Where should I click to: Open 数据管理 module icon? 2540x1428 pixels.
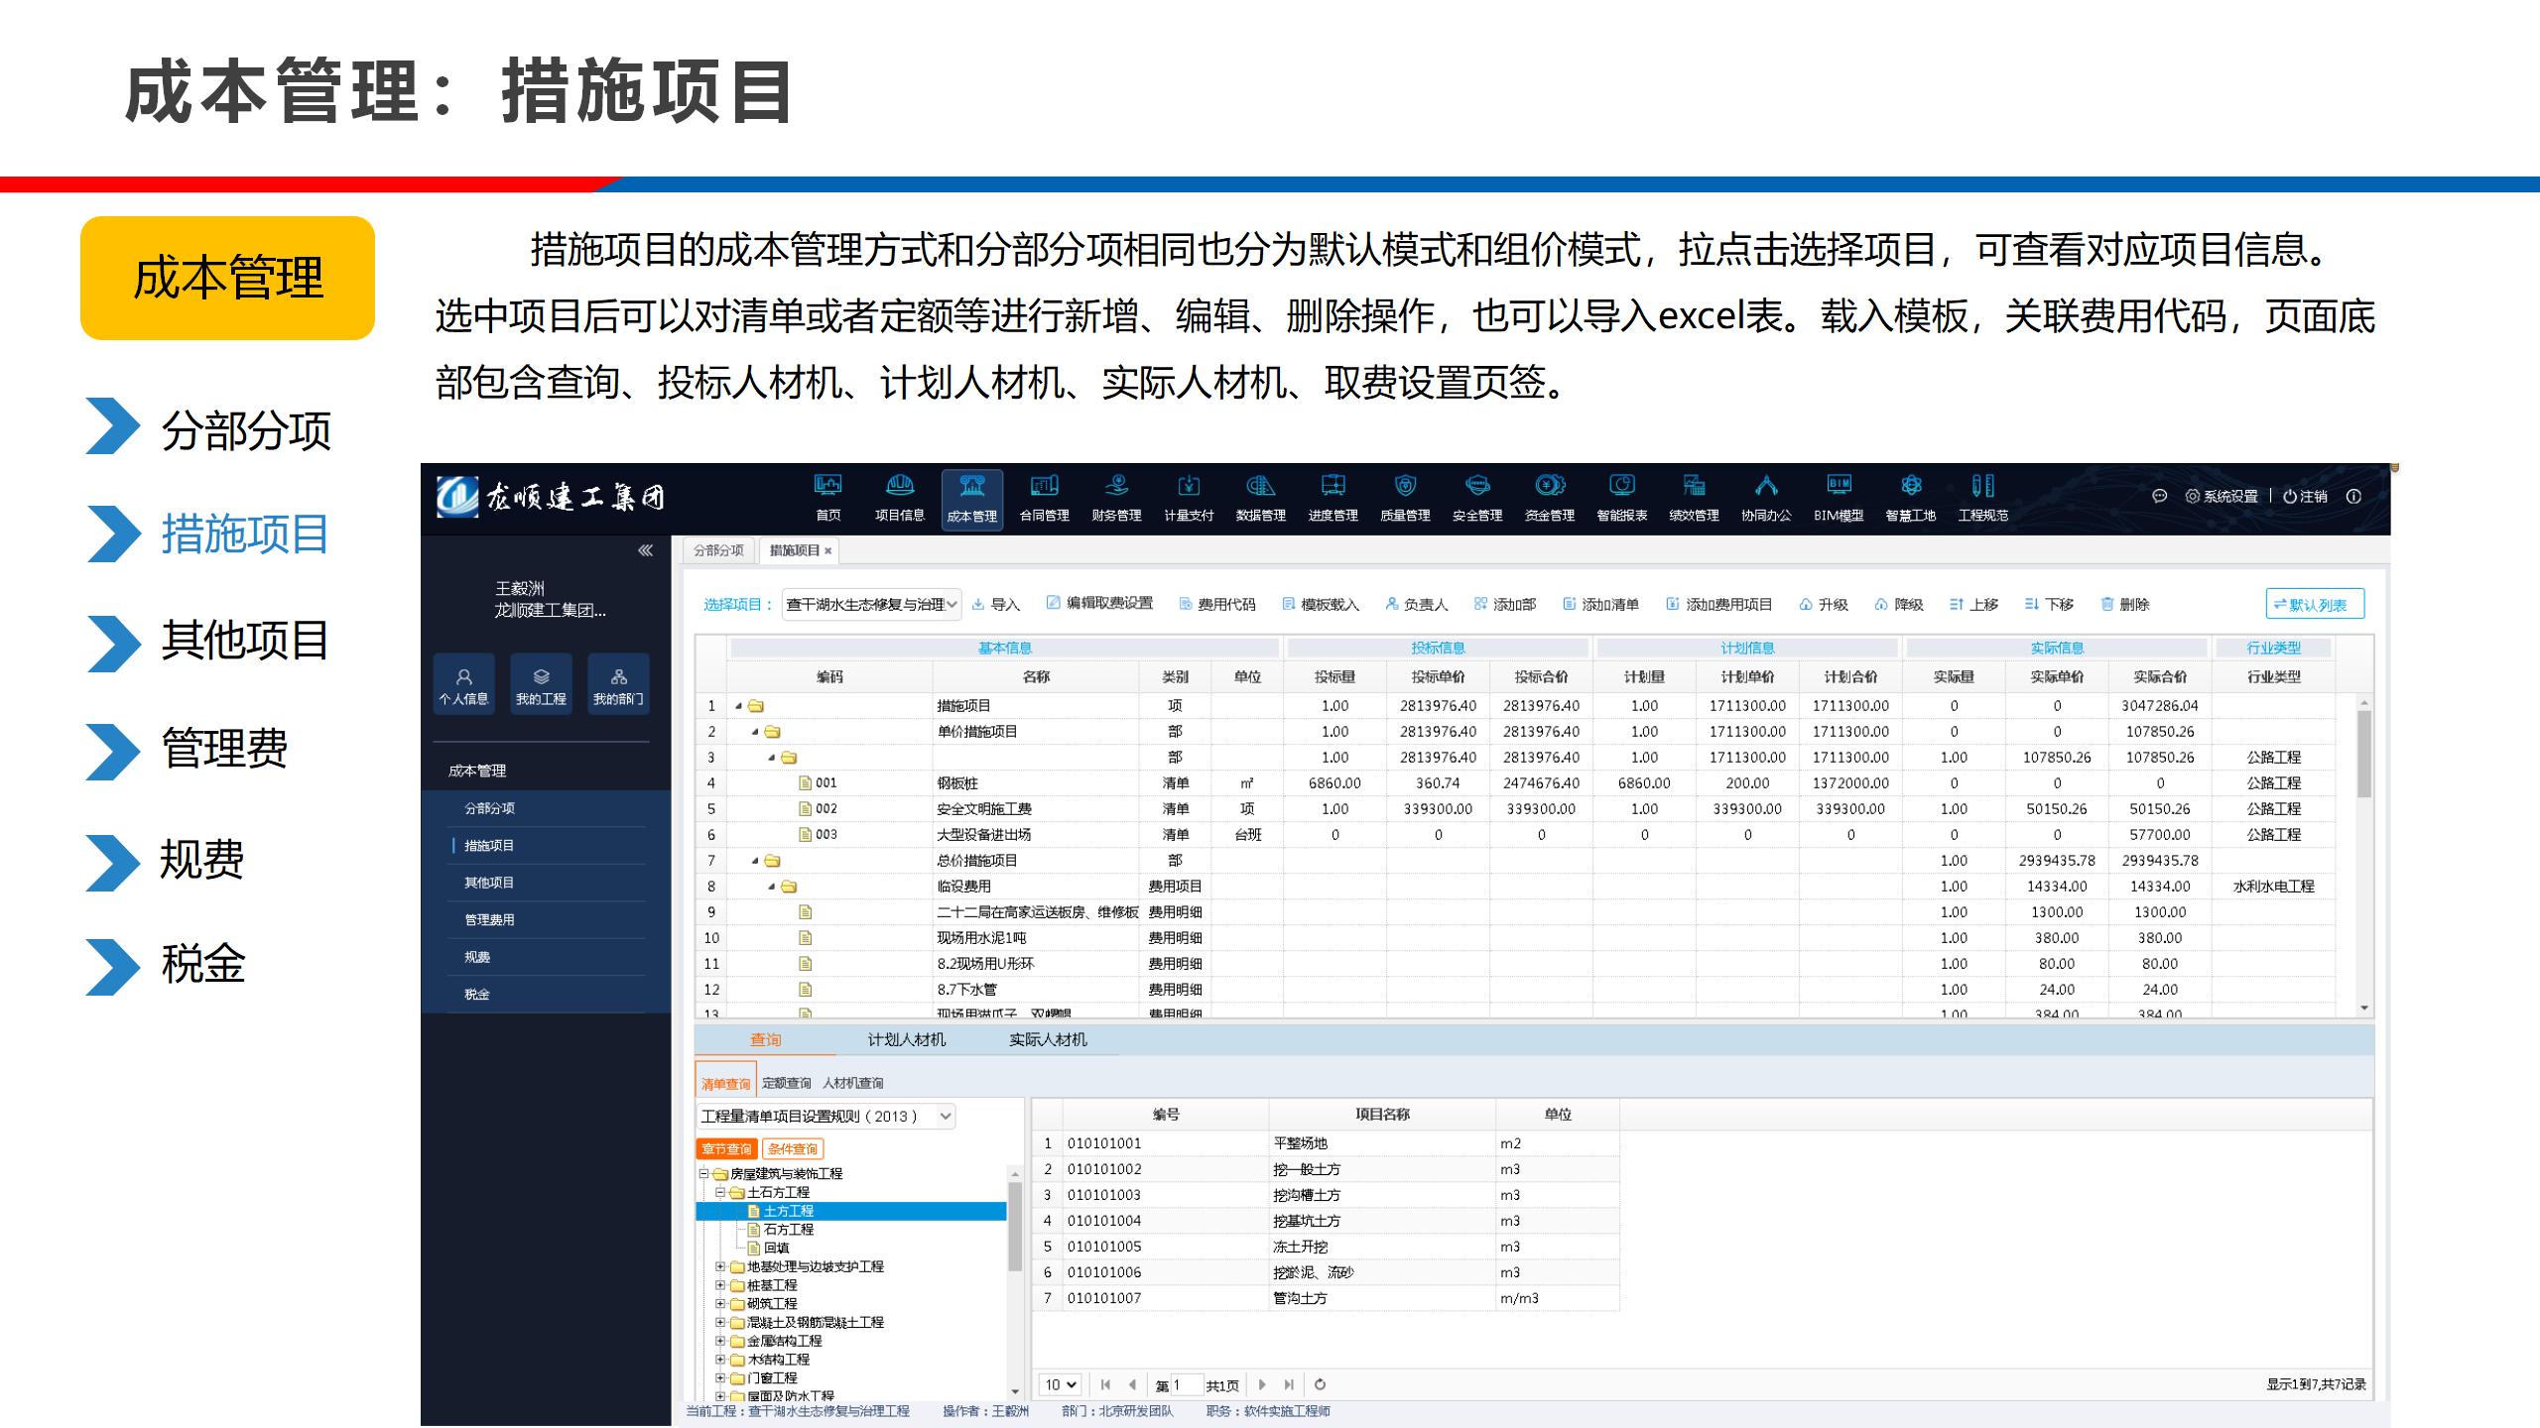tap(1260, 499)
